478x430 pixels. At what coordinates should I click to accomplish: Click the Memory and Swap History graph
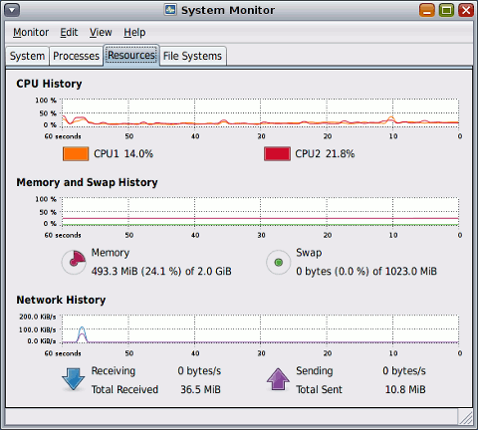pos(261,212)
